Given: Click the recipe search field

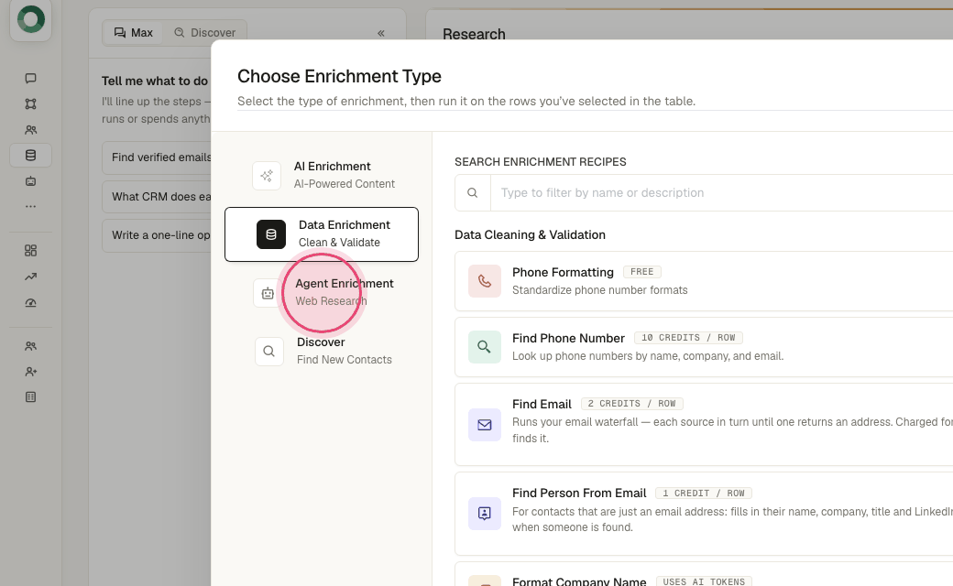Looking at the screenshot, I should tap(721, 193).
